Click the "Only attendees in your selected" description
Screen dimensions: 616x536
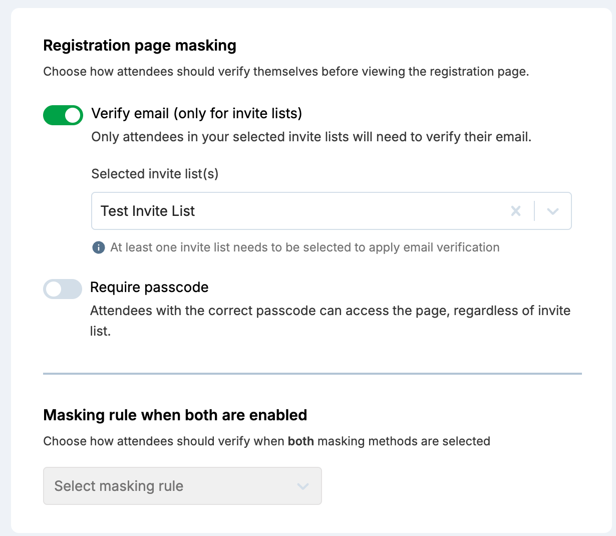[311, 137]
